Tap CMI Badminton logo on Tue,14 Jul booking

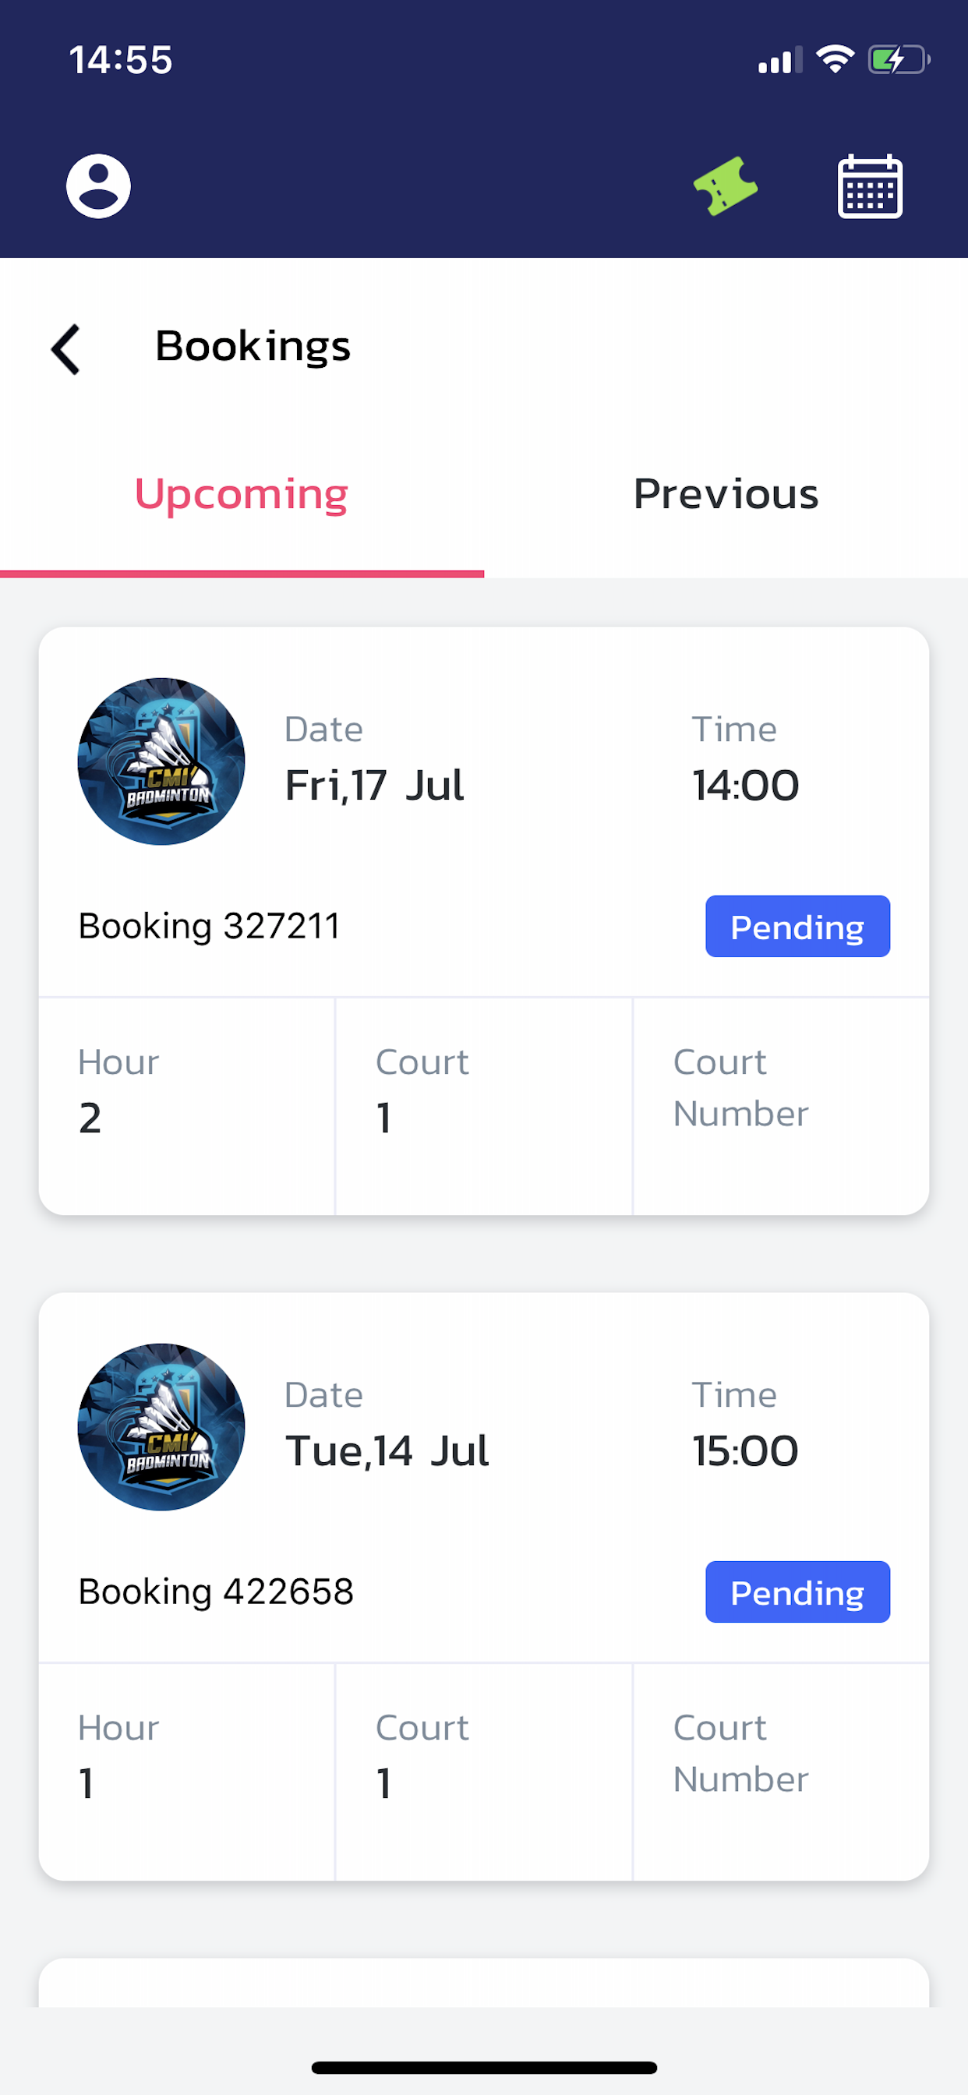pyautogui.click(x=161, y=1426)
